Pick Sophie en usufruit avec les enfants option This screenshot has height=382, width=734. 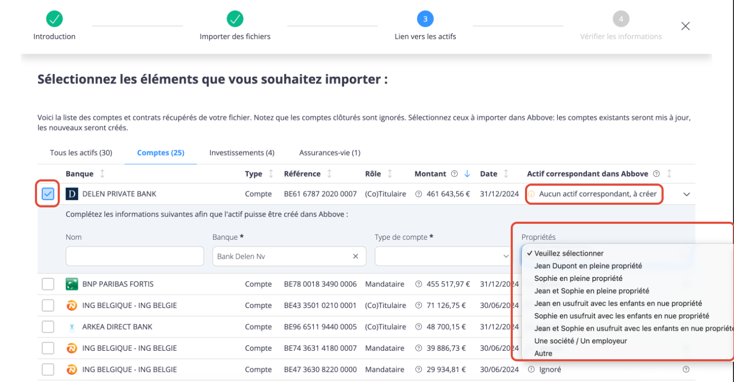click(622, 316)
